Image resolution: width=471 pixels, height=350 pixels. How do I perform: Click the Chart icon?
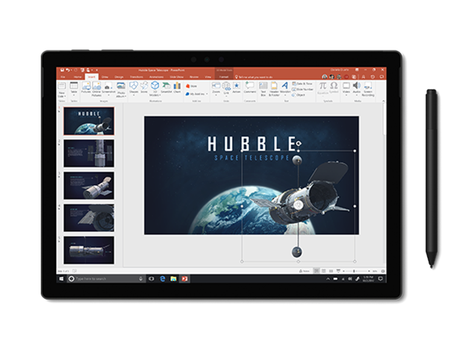point(176,88)
